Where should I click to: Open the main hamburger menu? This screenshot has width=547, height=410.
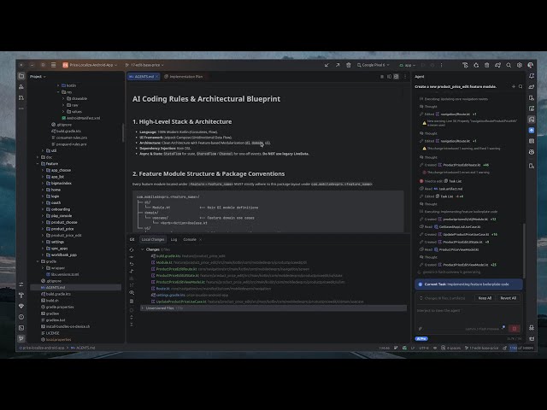pos(53,65)
